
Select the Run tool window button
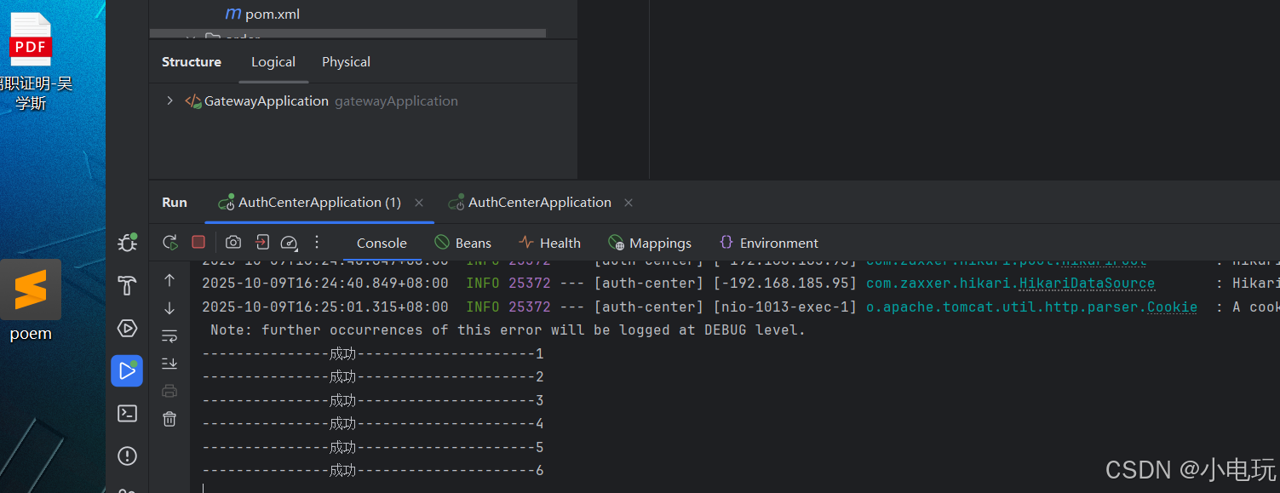tap(127, 371)
